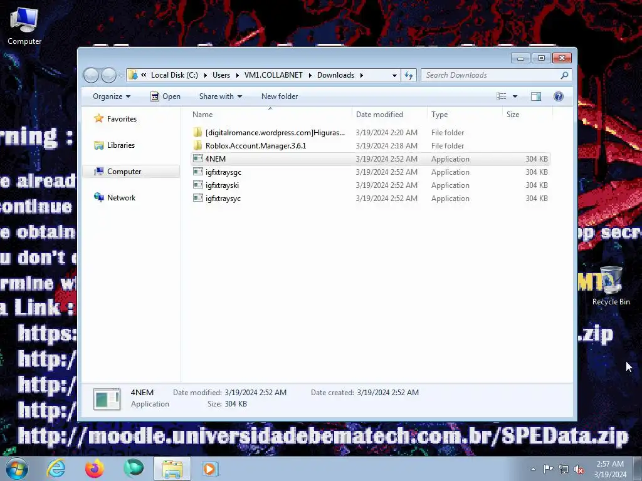642x481 pixels.
Task: Open the Recycle Bin desktop icon
Action: click(611, 286)
